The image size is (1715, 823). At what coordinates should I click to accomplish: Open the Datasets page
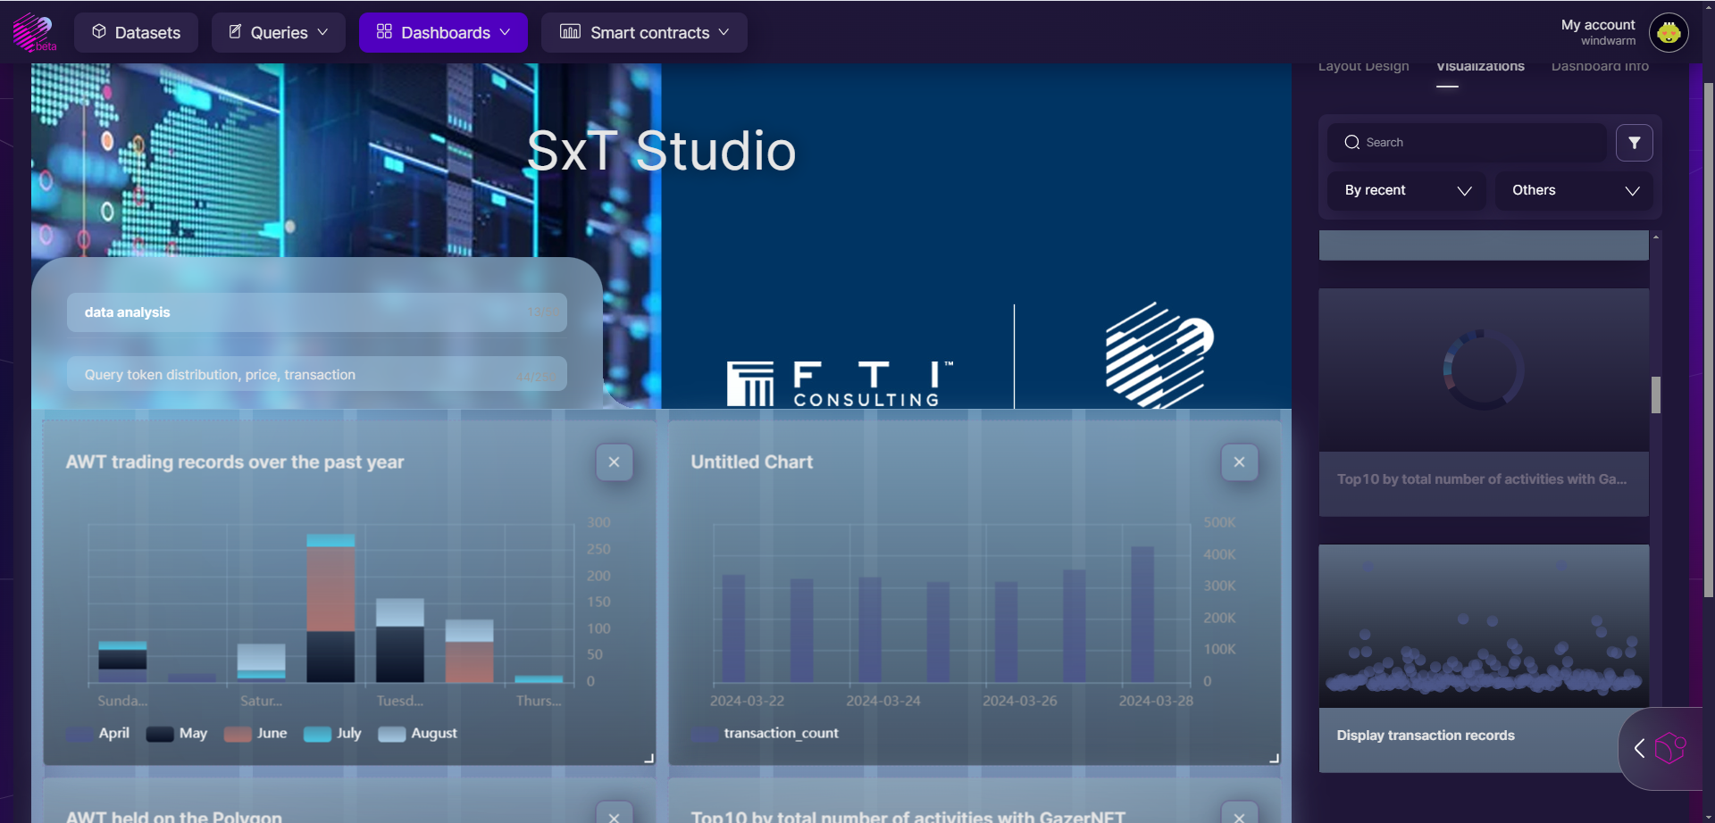click(137, 33)
